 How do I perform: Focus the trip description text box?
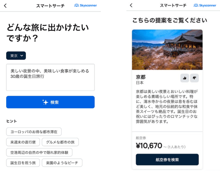(50, 77)
